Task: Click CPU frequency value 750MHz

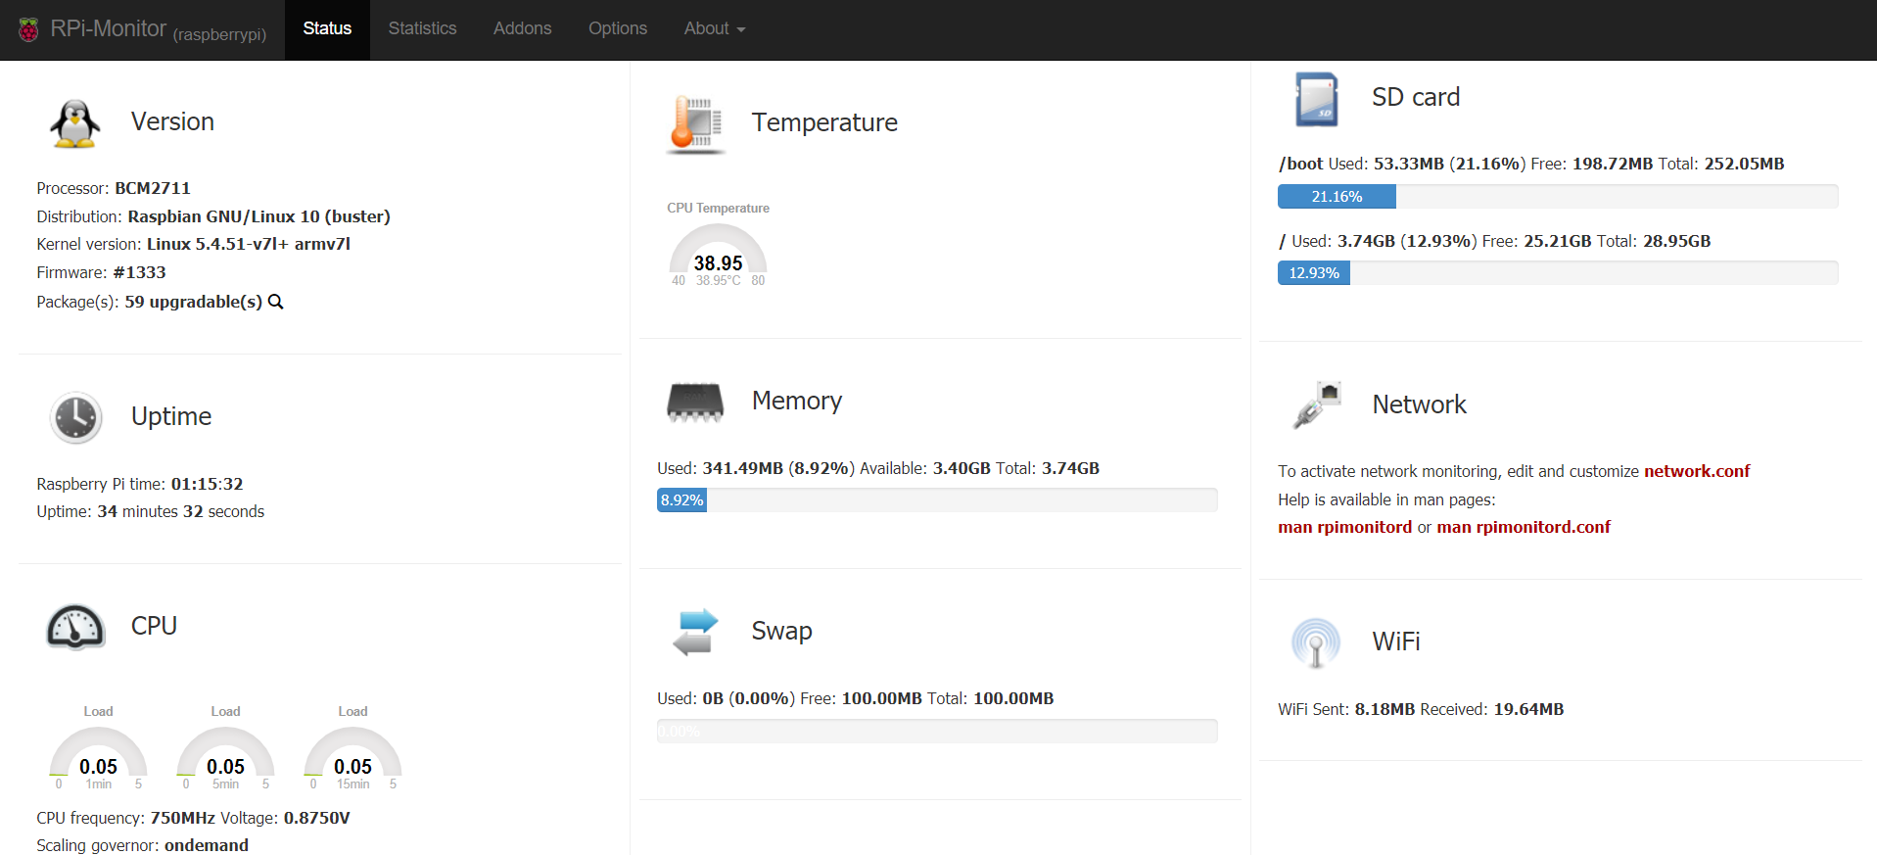Action: click(x=182, y=818)
